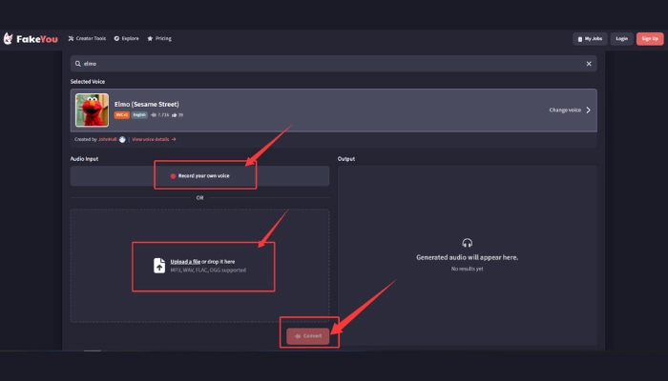Open My Jobs
Viewport: 668px width, 381px height.
click(x=590, y=39)
